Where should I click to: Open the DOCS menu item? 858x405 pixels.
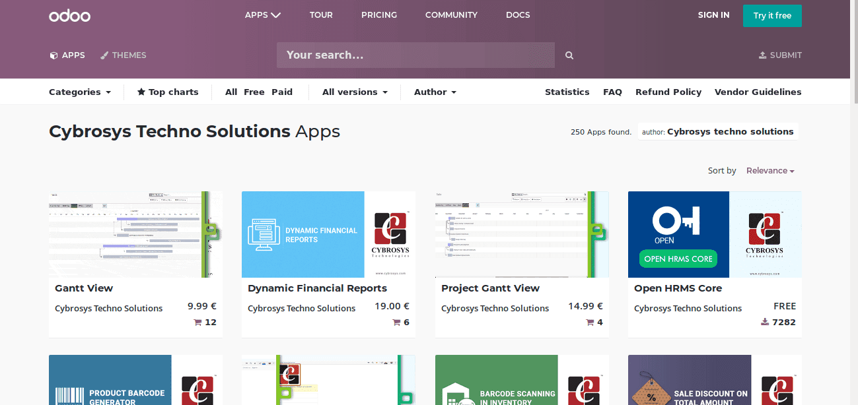tap(518, 15)
